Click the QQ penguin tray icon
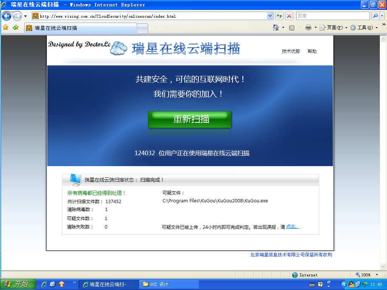This screenshot has width=387, height=290. pos(351,284)
